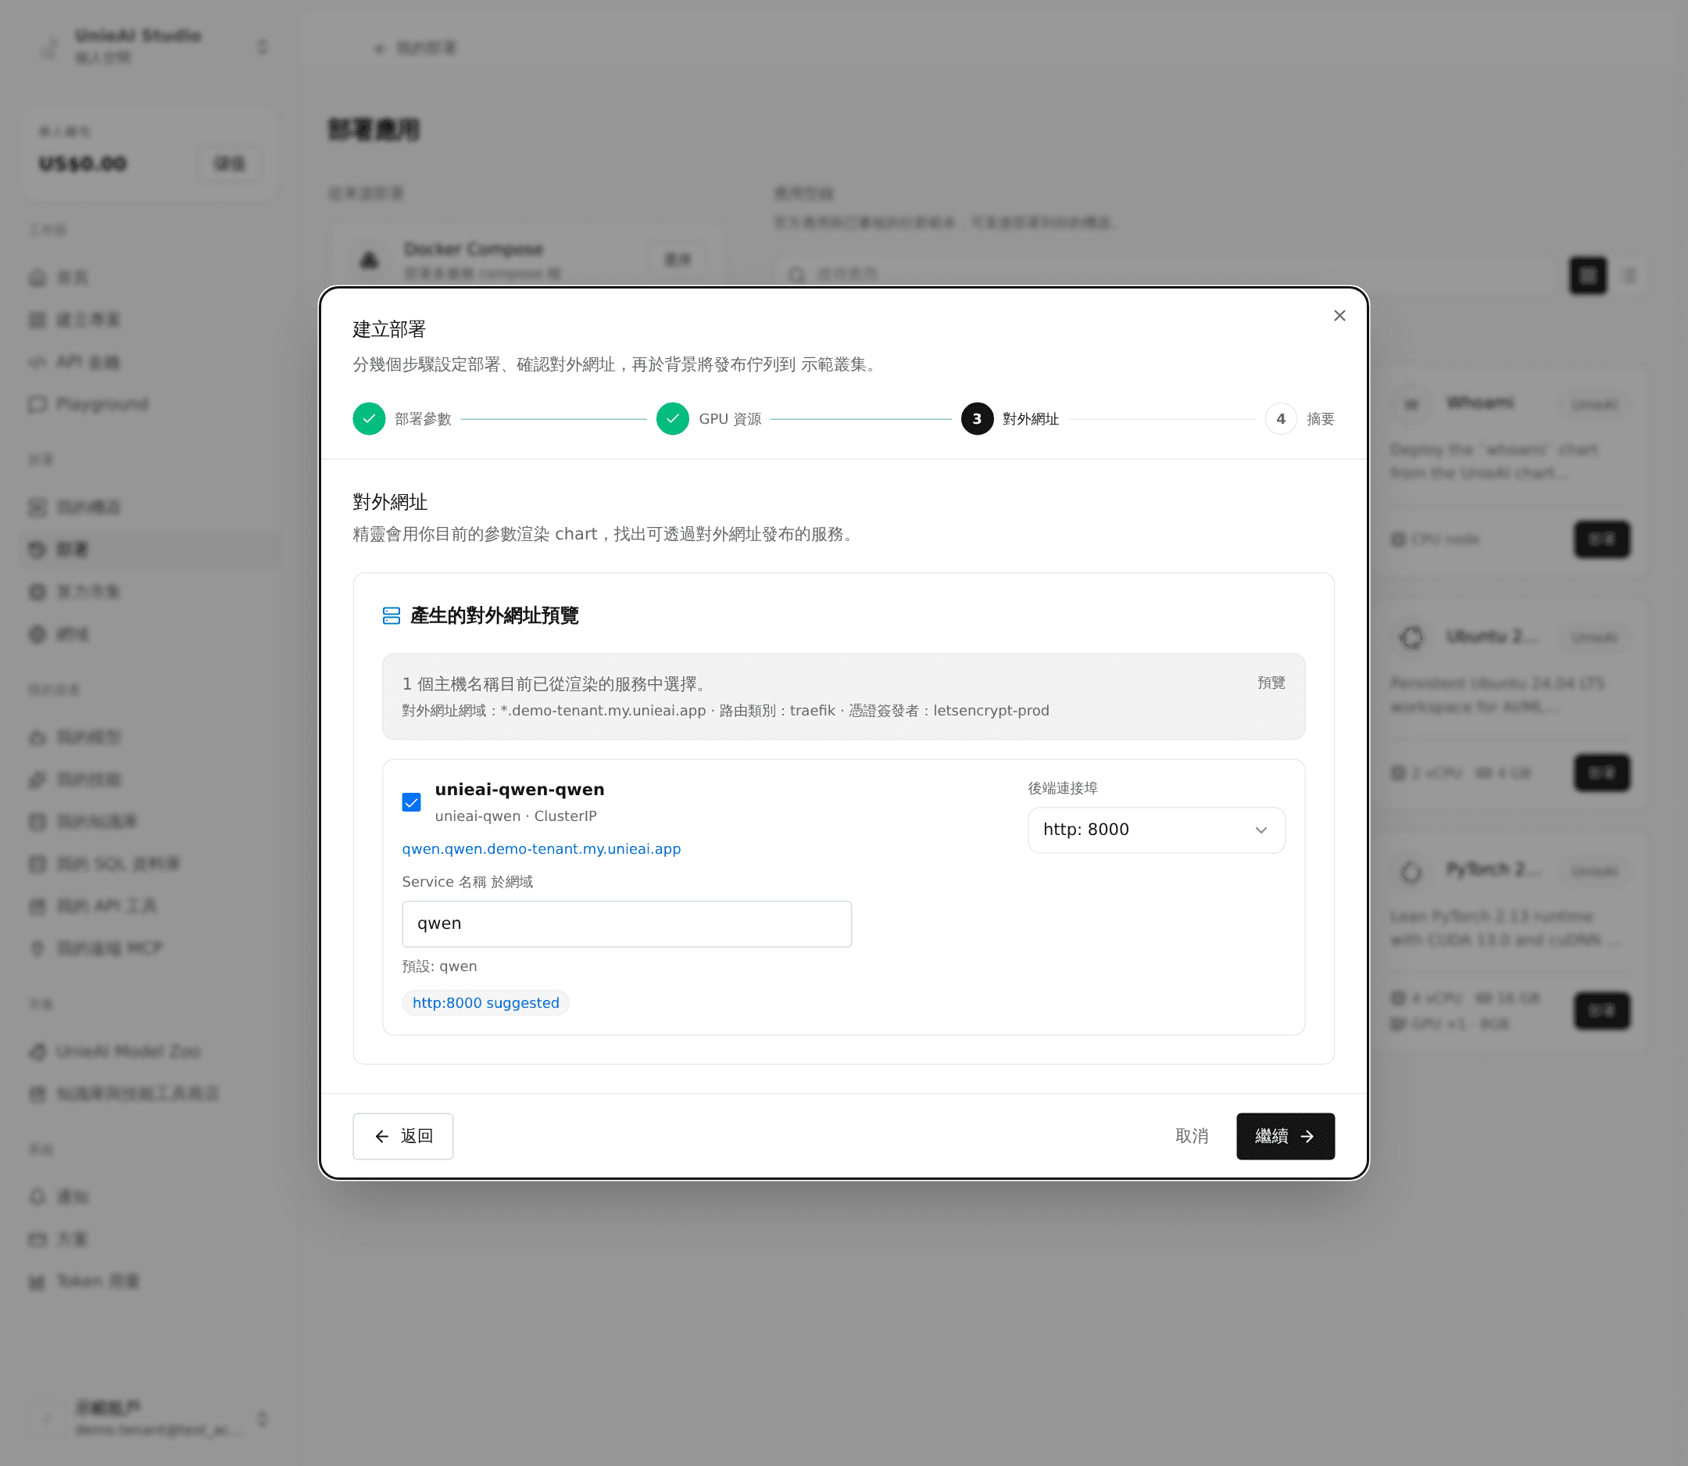Click 取消 to cancel deployment
The image size is (1688, 1466).
1192,1135
